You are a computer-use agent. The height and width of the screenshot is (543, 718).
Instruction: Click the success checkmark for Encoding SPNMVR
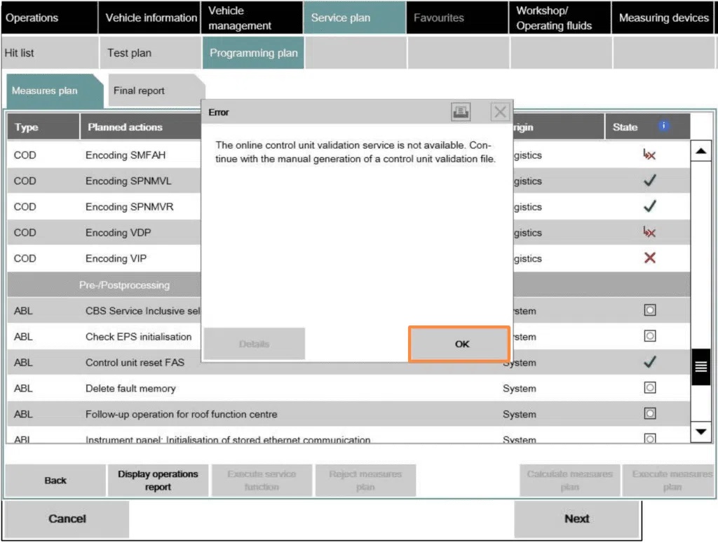tap(649, 206)
